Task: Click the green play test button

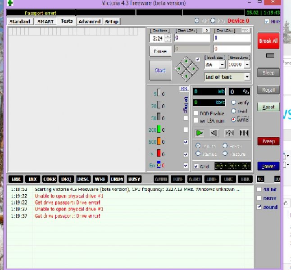Action: coord(199,133)
